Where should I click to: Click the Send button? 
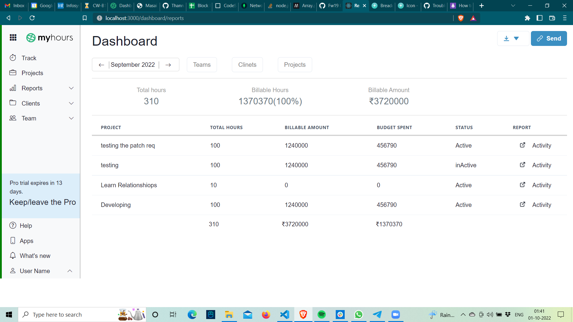pos(549,38)
